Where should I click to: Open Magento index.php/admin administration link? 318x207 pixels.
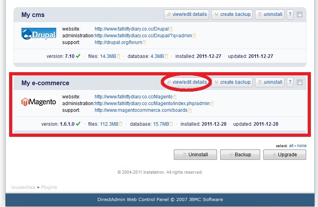(152, 103)
